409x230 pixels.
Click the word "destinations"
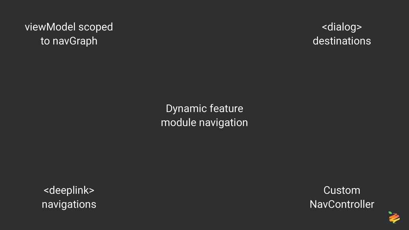(342, 41)
